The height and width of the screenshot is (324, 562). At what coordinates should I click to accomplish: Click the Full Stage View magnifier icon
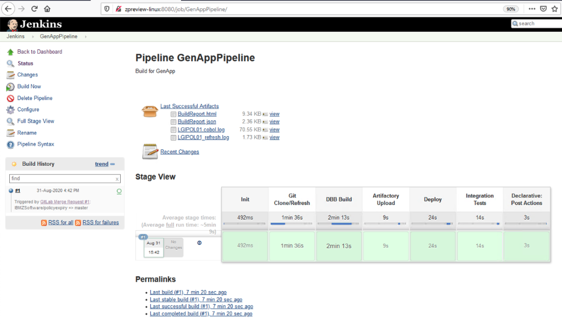click(x=10, y=121)
